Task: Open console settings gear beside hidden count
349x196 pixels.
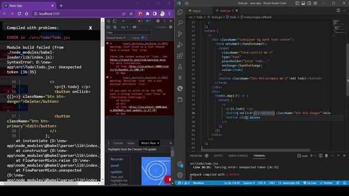Action: (171, 27)
